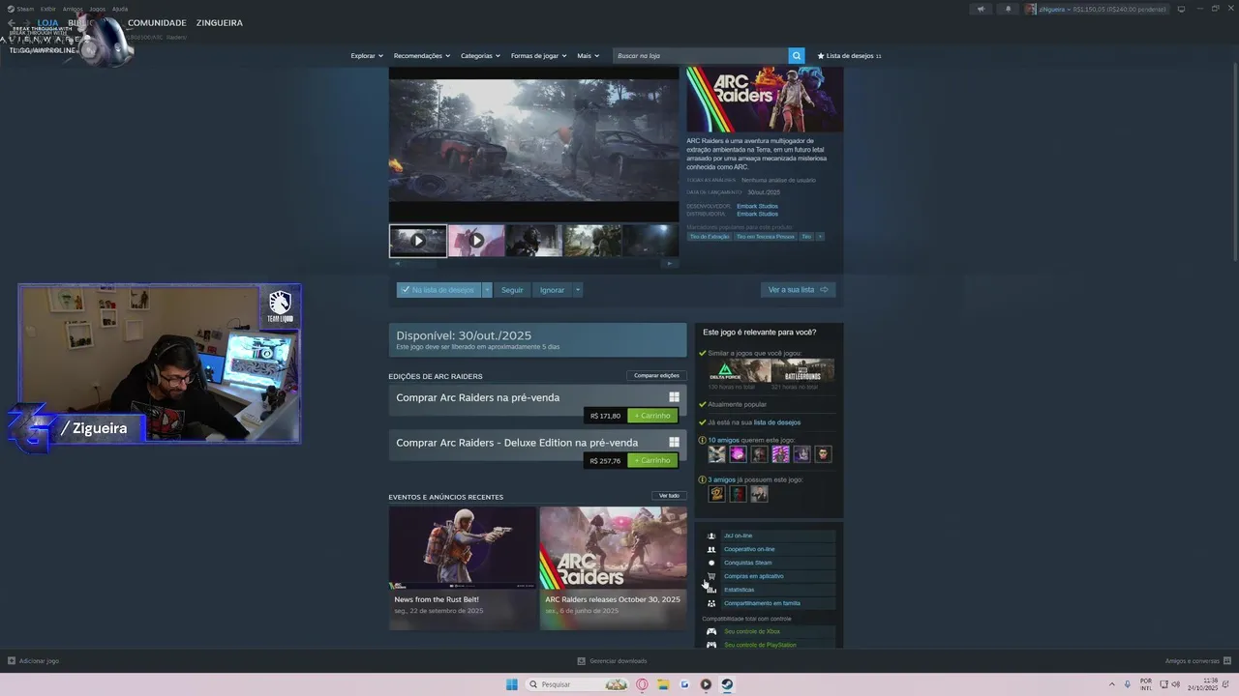Select second pink trailer thumbnail
Image resolution: width=1239 pixels, height=696 pixels.
coord(476,241)
